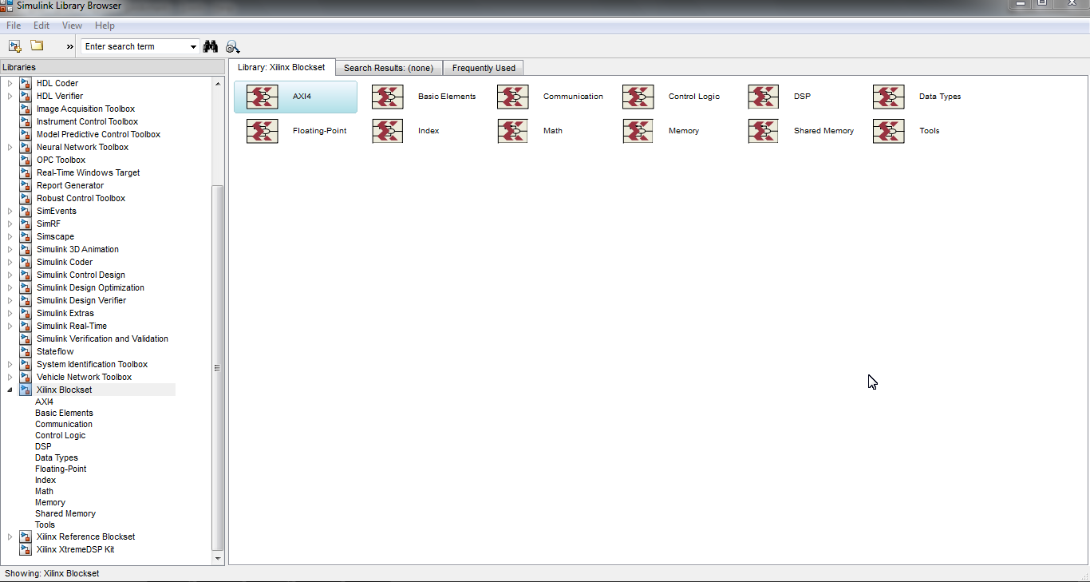The height and width of the screenshot is (582, 1090).
Task: Click the Simulink Coder library icon
Action: [x=26, y=262]
